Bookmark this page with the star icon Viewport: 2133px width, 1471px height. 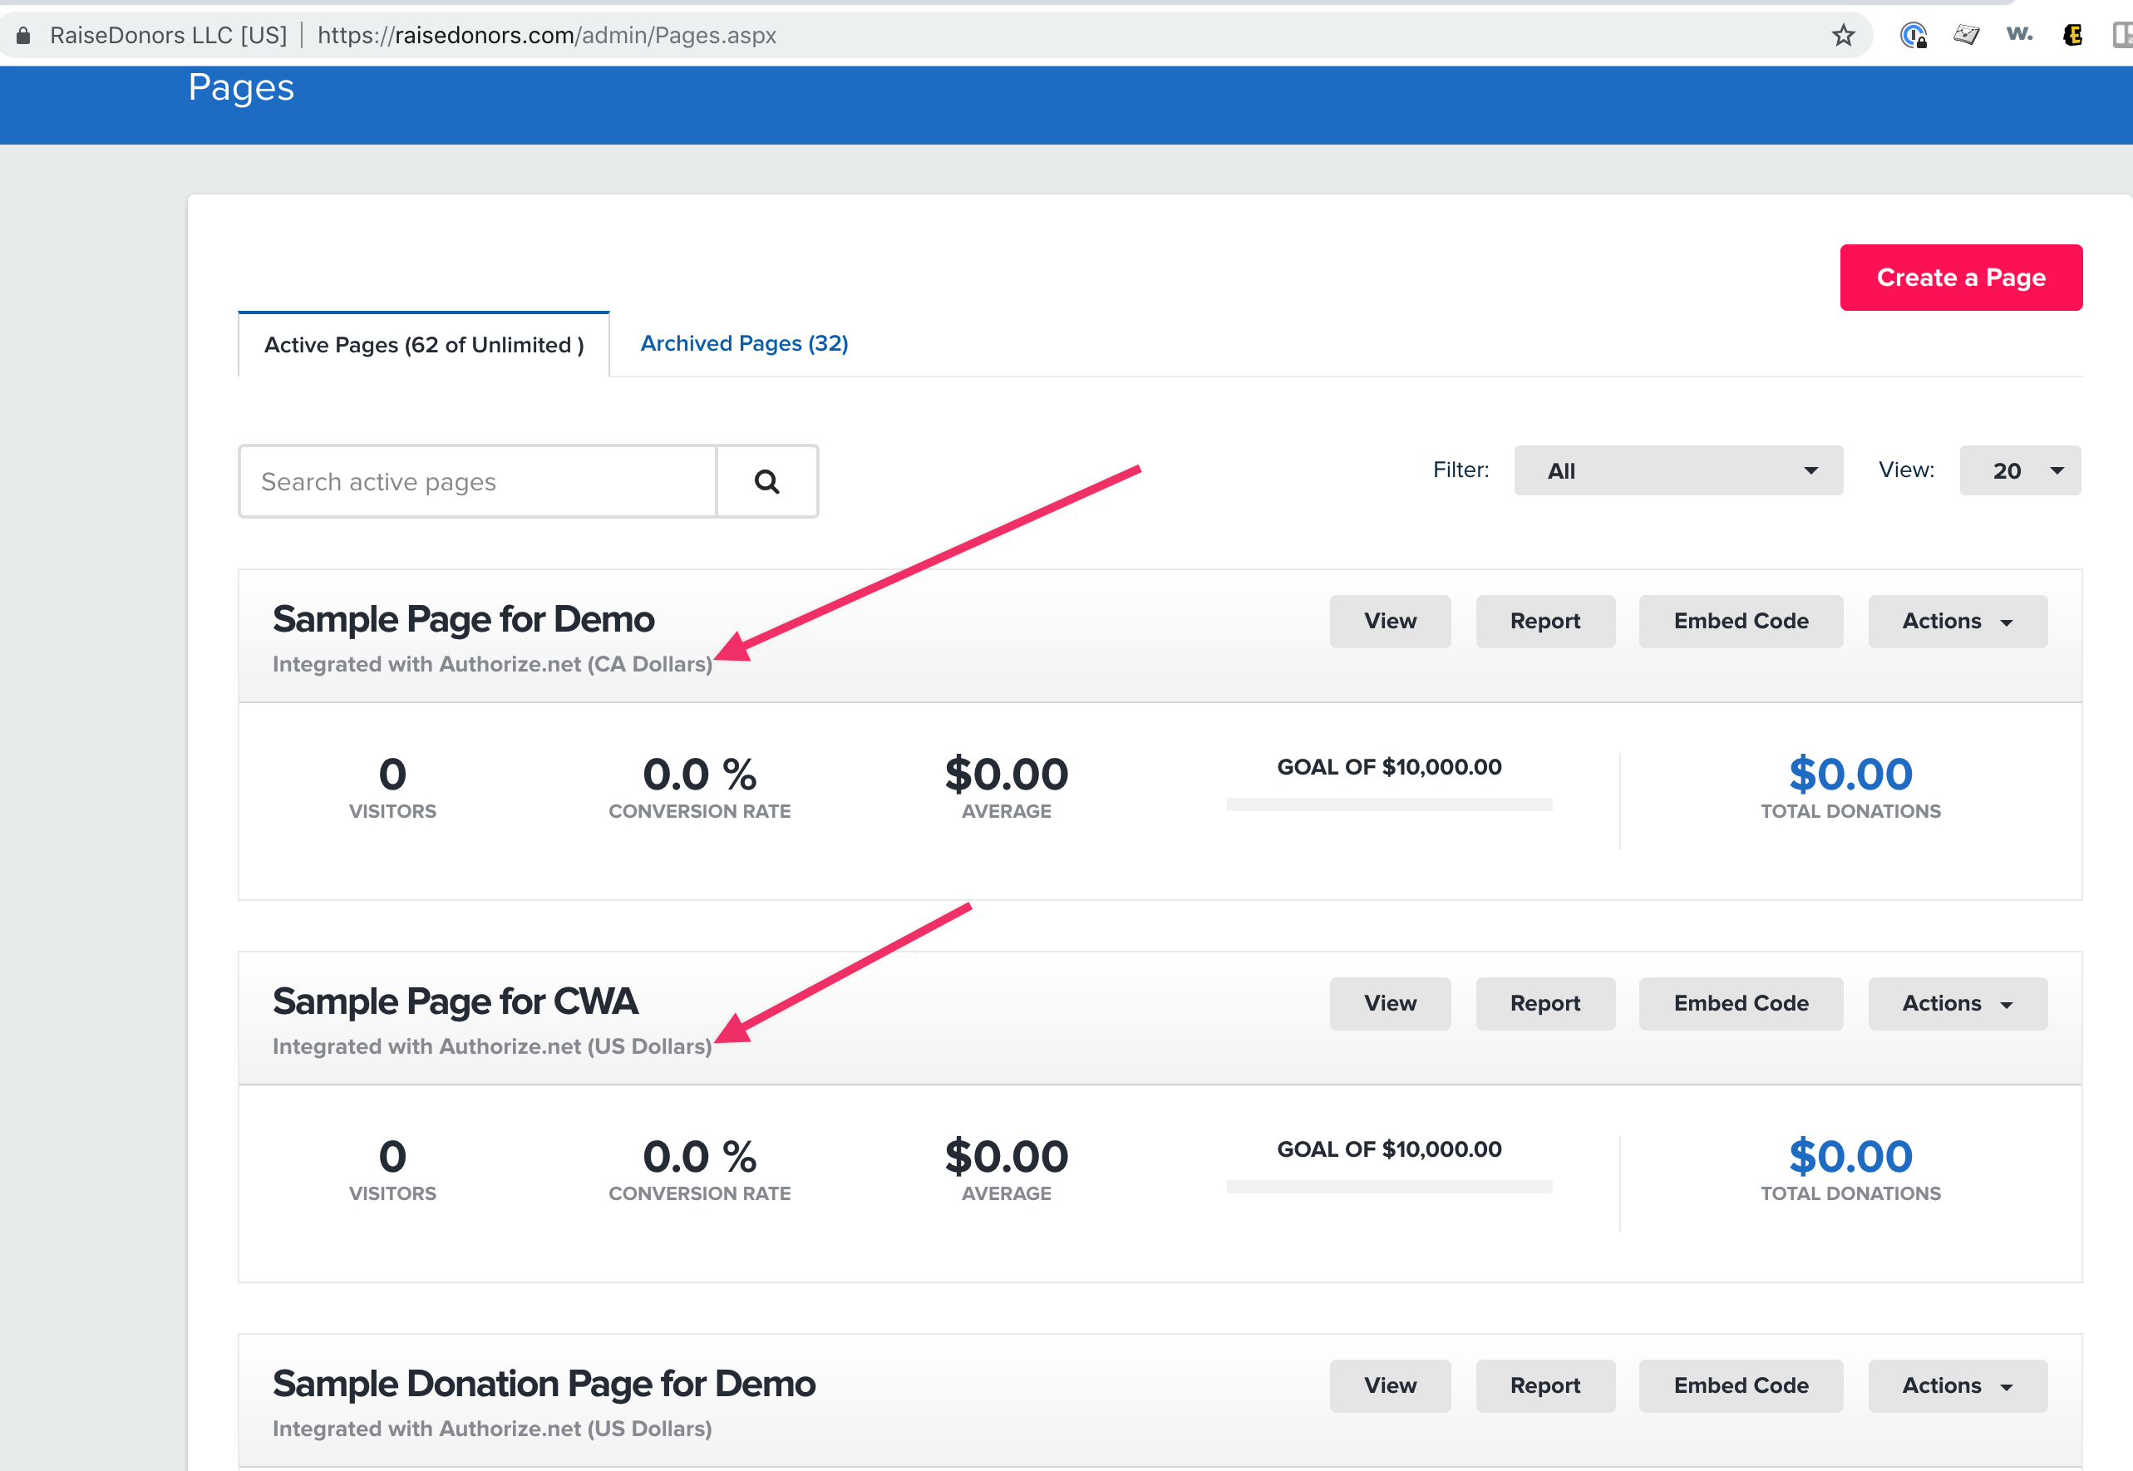pyautogui.click(x=1843, y=35)
